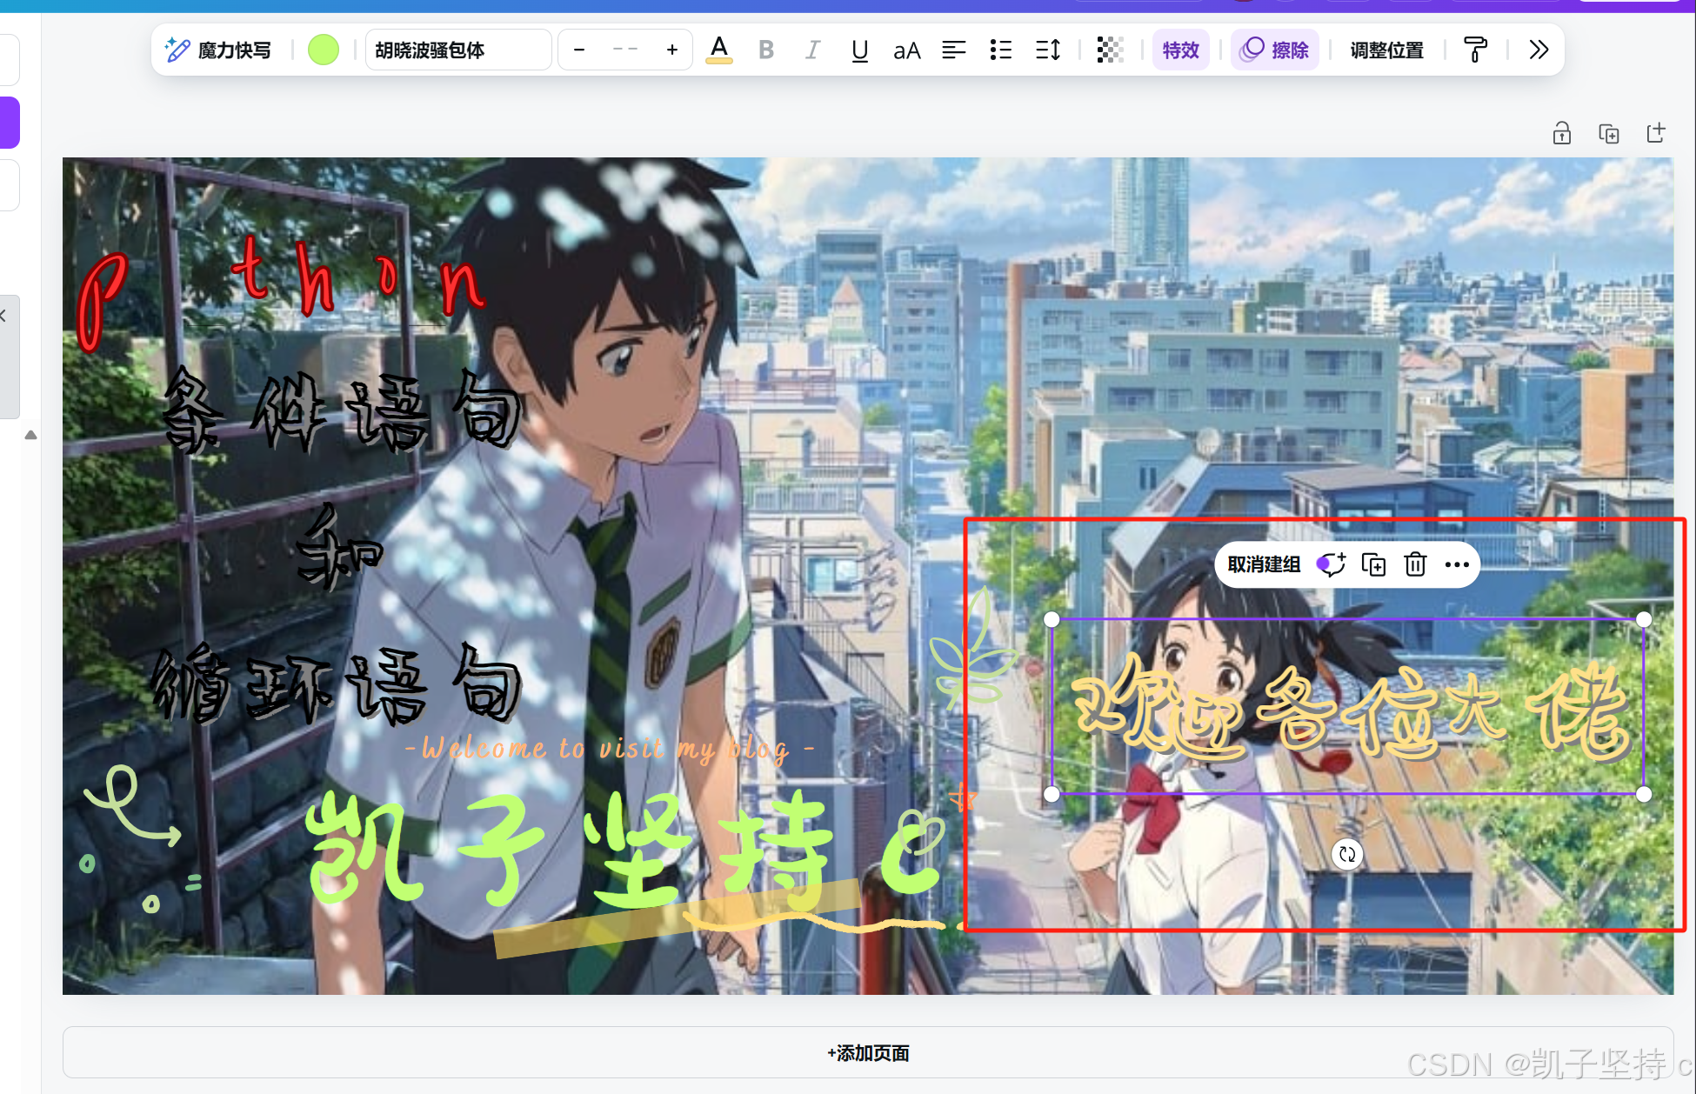Image resolution: width=1696 pixels, height=1094 pixels.
Task: Toggle underline formatting
Action: click(859, 50)
